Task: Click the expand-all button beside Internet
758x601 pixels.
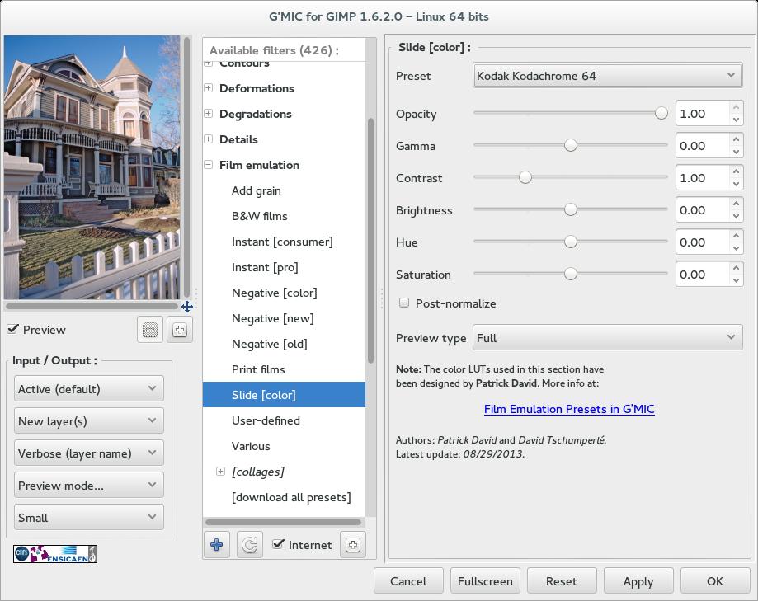Action: (353, 545)
